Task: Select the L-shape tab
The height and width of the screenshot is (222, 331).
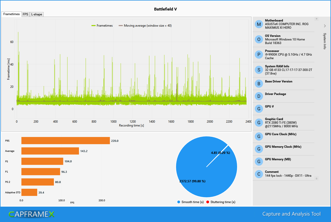Action: coord(37,14)
